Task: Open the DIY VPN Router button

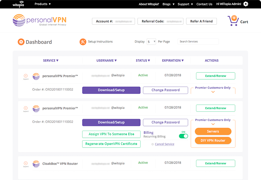Action: coord(213,140)
